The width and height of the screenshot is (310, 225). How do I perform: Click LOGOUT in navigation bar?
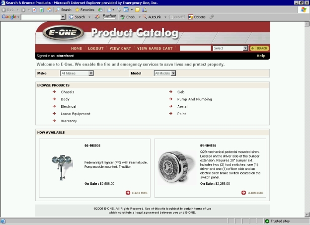click(x=96, y=49)
